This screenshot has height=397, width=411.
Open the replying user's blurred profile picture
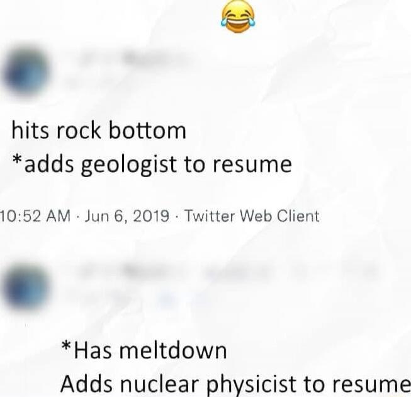coord(25,288)
